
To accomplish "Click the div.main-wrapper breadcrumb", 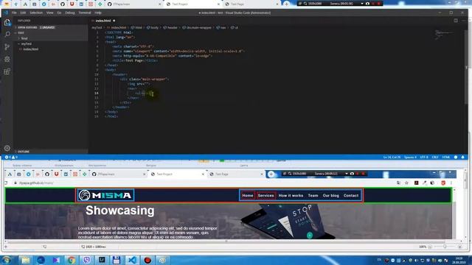I will pos(197,27).
